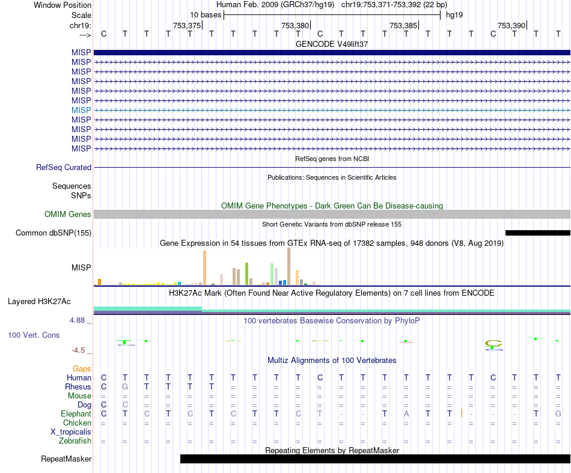Select the Rhesus alignment row label
The height and width of the screenshot is (473, 571).
[x=78, y=386]
